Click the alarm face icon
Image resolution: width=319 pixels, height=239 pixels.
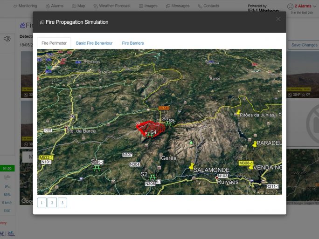[x=290, y=7]
